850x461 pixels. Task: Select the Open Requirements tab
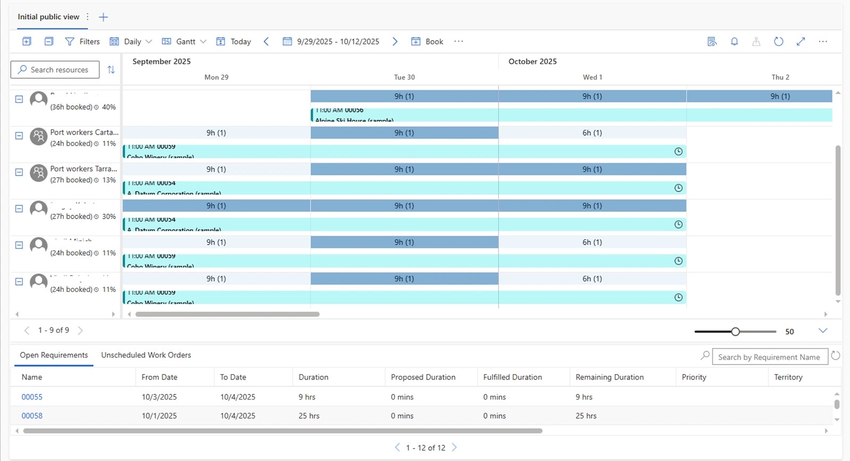pyautogui.click(x=54, y=355)
